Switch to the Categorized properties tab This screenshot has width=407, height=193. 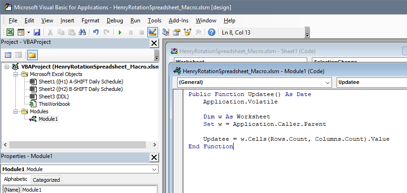pyautogui.click(x=46, y=180)
